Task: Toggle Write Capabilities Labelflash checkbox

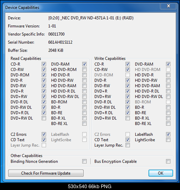Action: coord(168,134)
